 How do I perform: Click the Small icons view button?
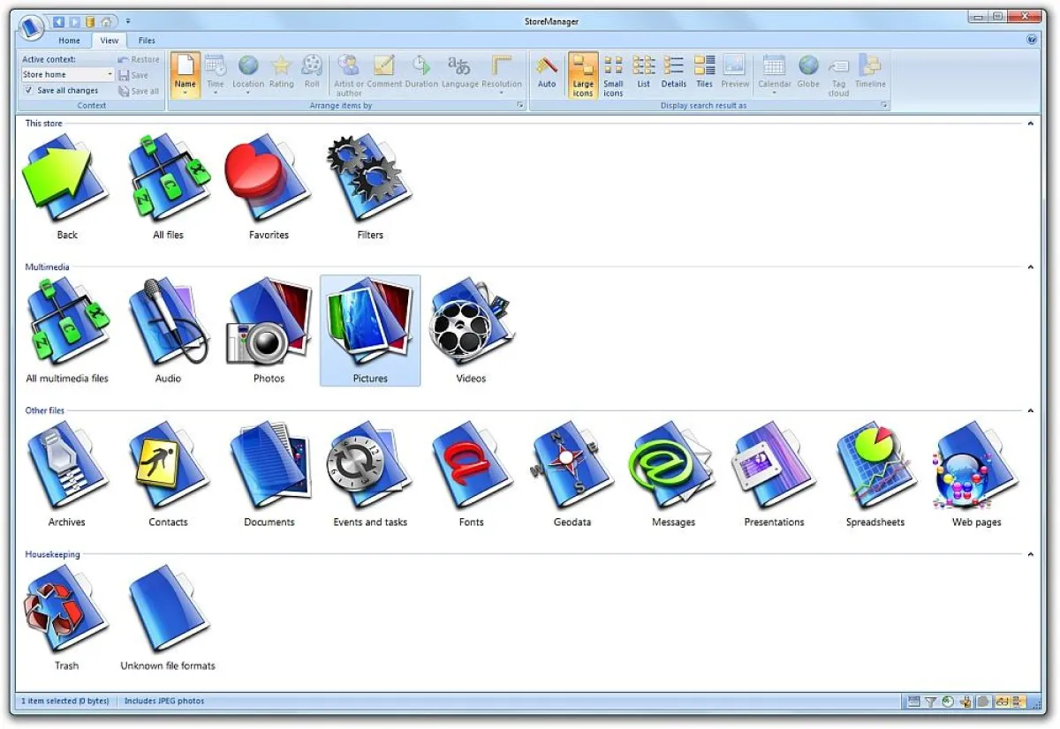(613, 72)
